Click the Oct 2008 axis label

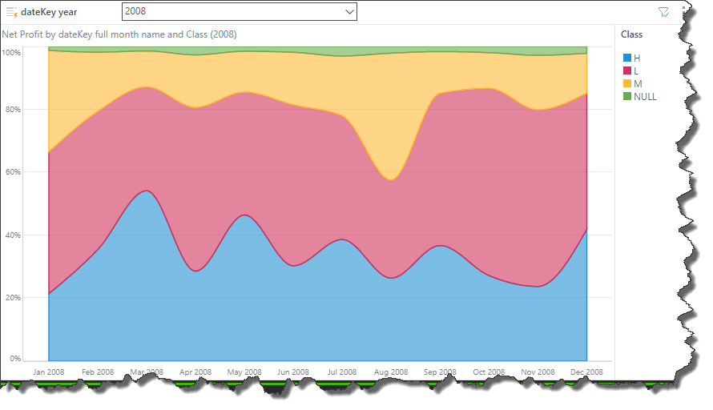489,372
